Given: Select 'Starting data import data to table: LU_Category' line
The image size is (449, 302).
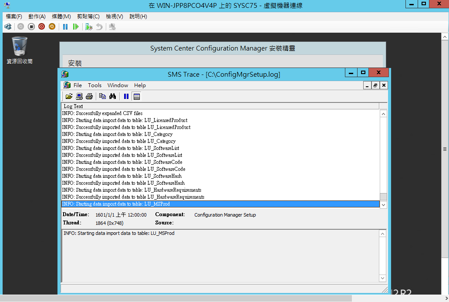Looking at the screenshot, I should pyautogui.click(x=220, y=134).
